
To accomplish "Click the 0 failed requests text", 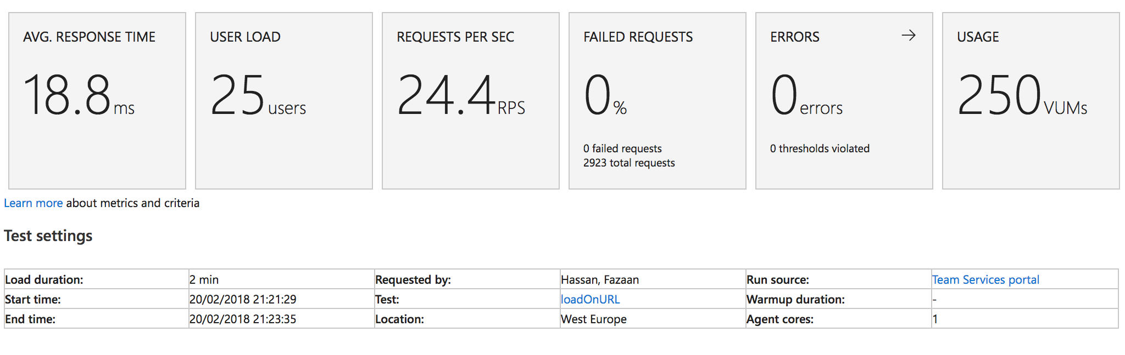I will click(x=622, y=149).
